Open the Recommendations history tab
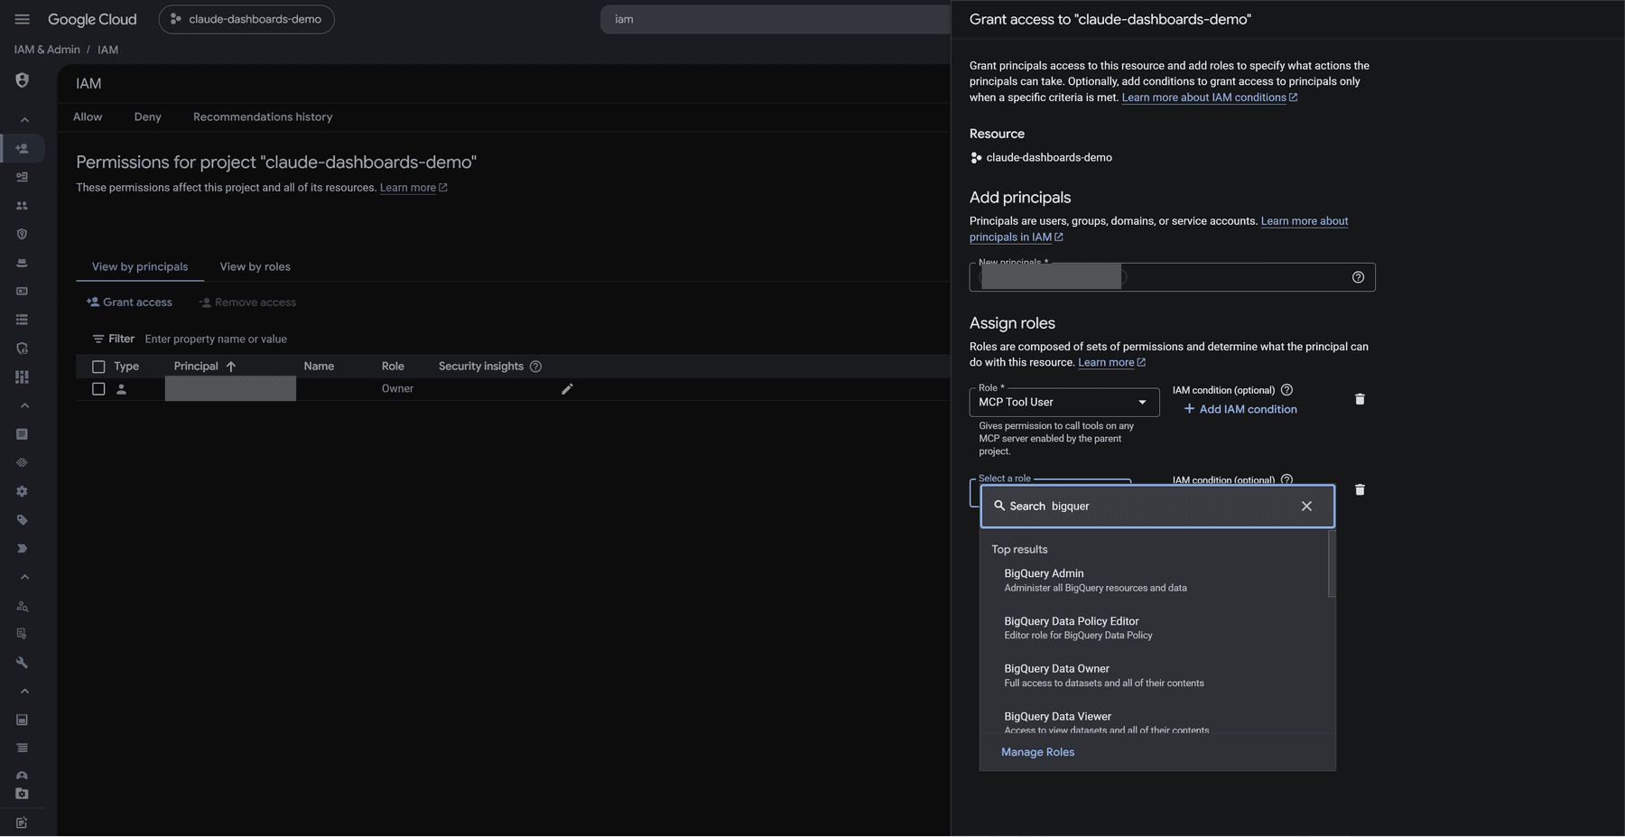1625x837 pixels. tap(263, 117)
